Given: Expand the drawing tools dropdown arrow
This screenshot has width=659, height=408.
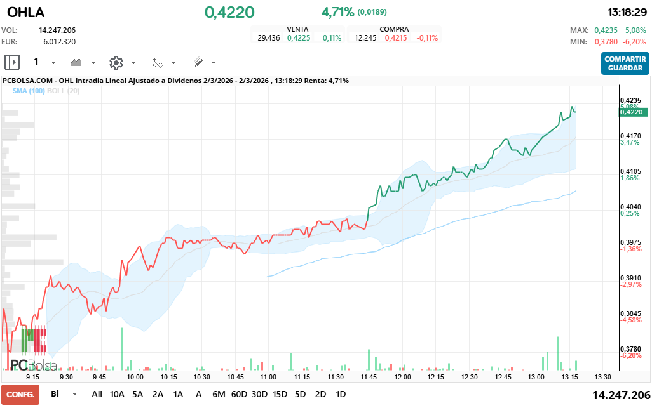Looking at the screenshot, I should (x=214, y=63).
